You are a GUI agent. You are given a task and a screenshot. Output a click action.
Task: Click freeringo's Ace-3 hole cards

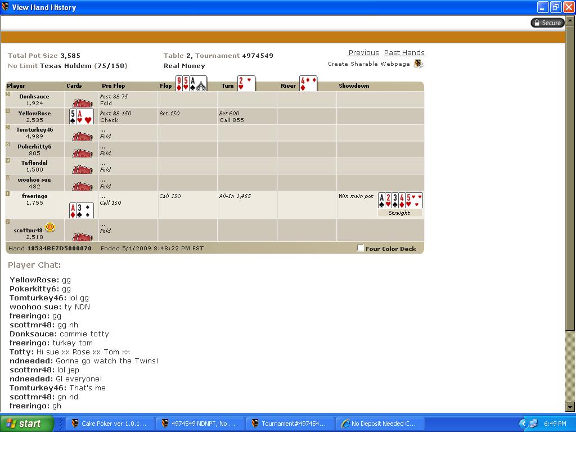(x=82, y=210)
